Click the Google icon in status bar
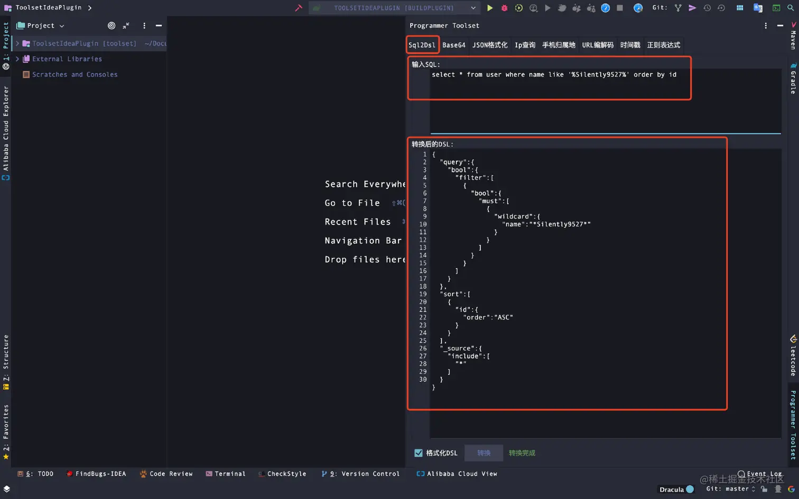This screenshot has width=799, height=499. [791, 489]
